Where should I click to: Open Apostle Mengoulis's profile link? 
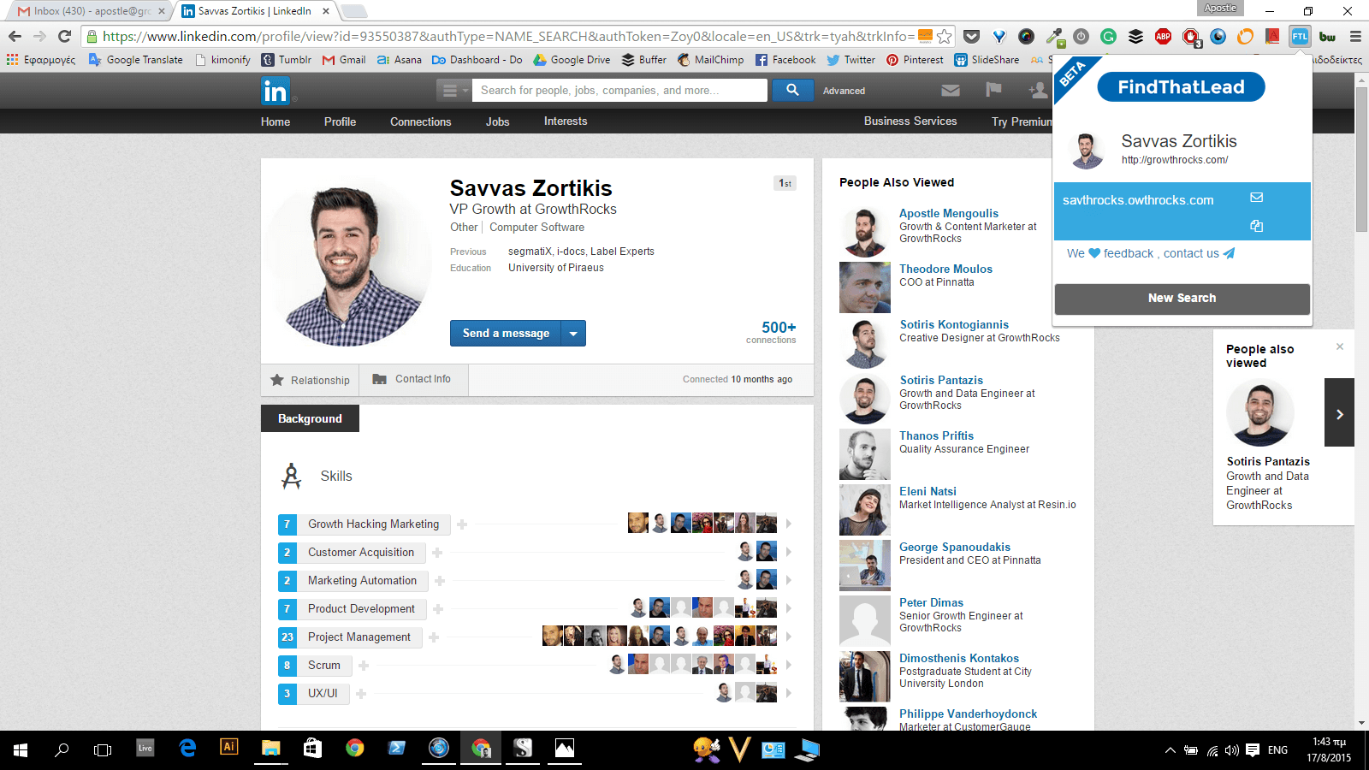click(949, 213)
